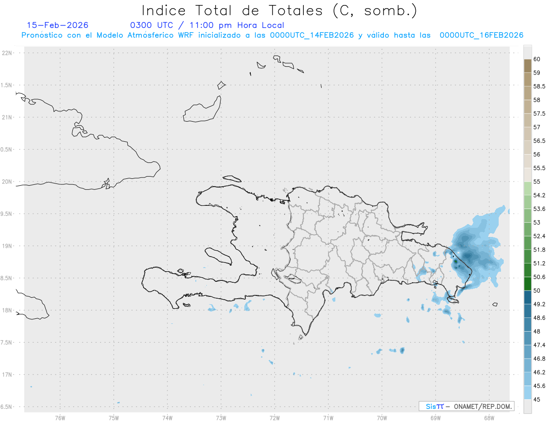Click the color bar value "47.4"
The image size is (549, 424).
point(539,345)
